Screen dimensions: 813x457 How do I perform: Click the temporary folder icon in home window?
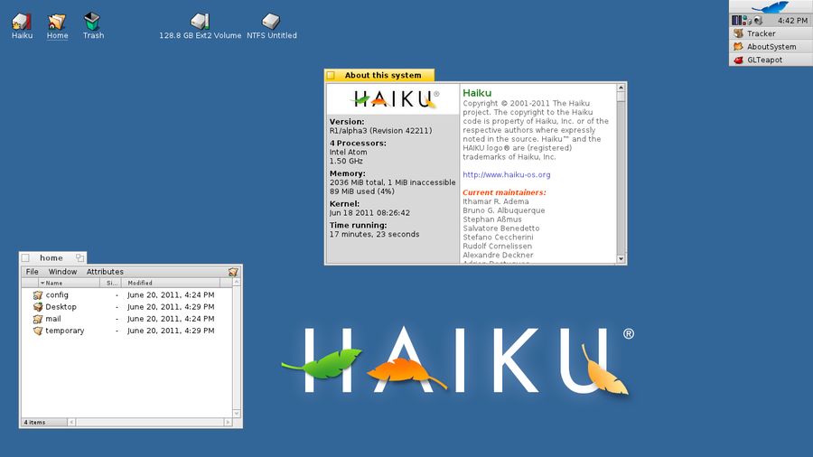[38, 331]
